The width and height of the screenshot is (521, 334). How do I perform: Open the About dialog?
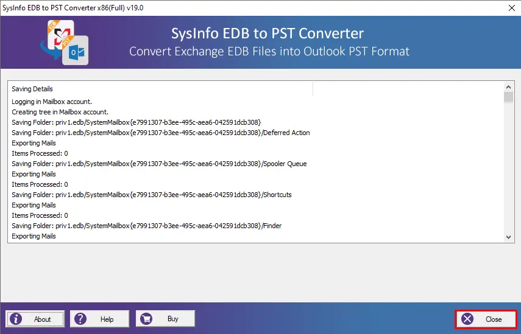click(x=35, y=319)
